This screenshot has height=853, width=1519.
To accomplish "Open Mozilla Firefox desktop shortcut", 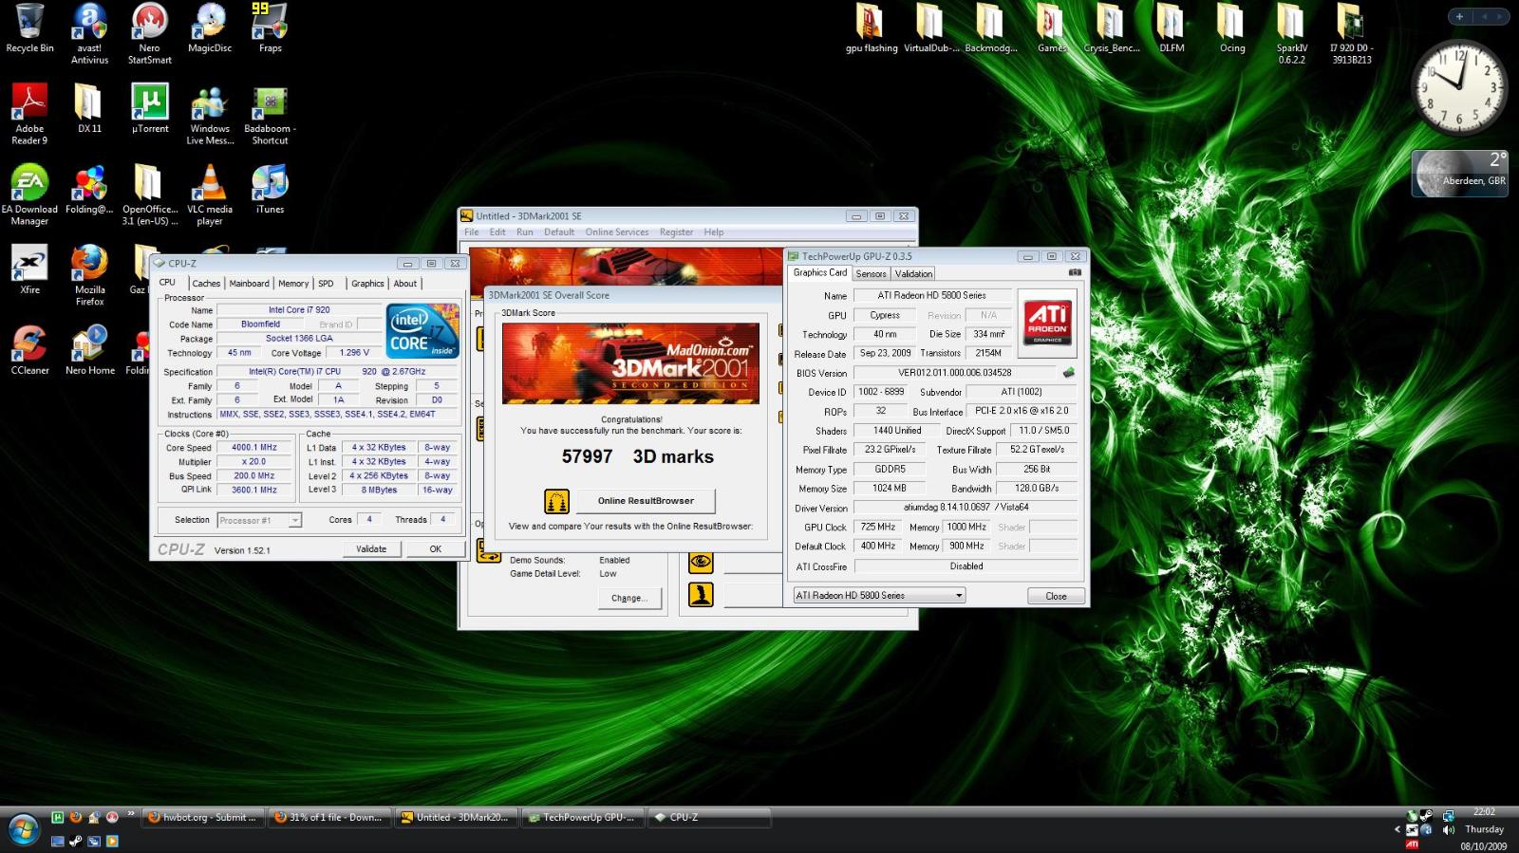I will (89, 276).
